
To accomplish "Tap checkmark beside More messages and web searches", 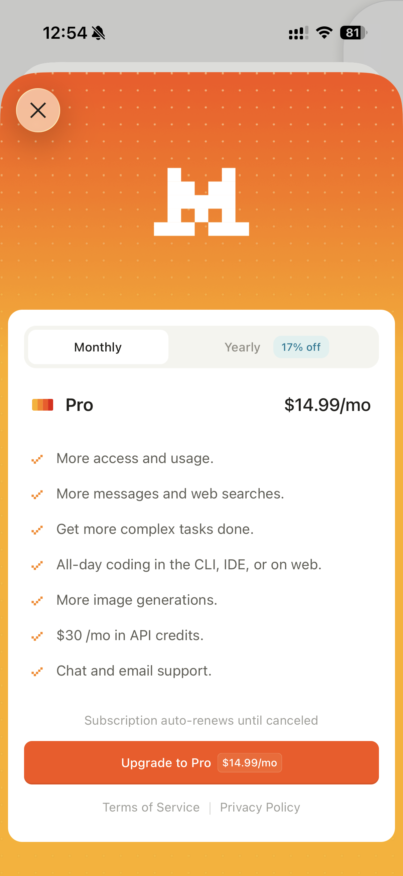I will tap(37, 494).
